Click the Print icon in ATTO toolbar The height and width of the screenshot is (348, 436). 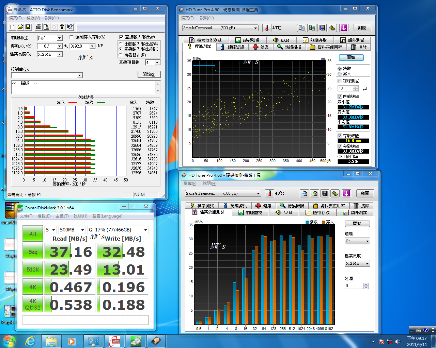(x=38, y=27)
